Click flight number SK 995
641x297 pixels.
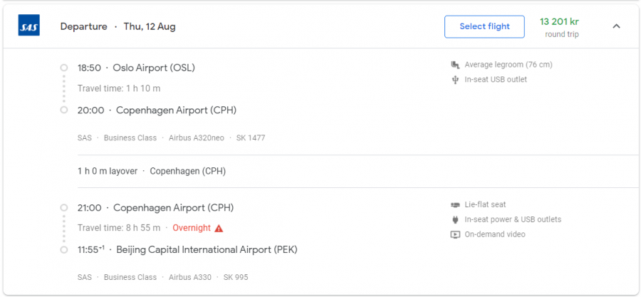click(236, 277)
